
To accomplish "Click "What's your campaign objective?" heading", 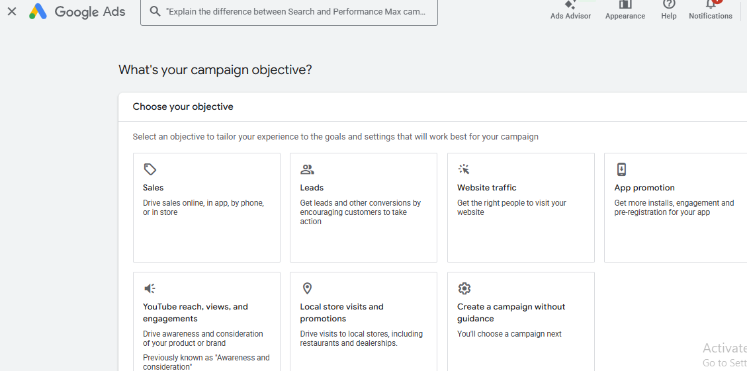I will [x=215, y=70].
